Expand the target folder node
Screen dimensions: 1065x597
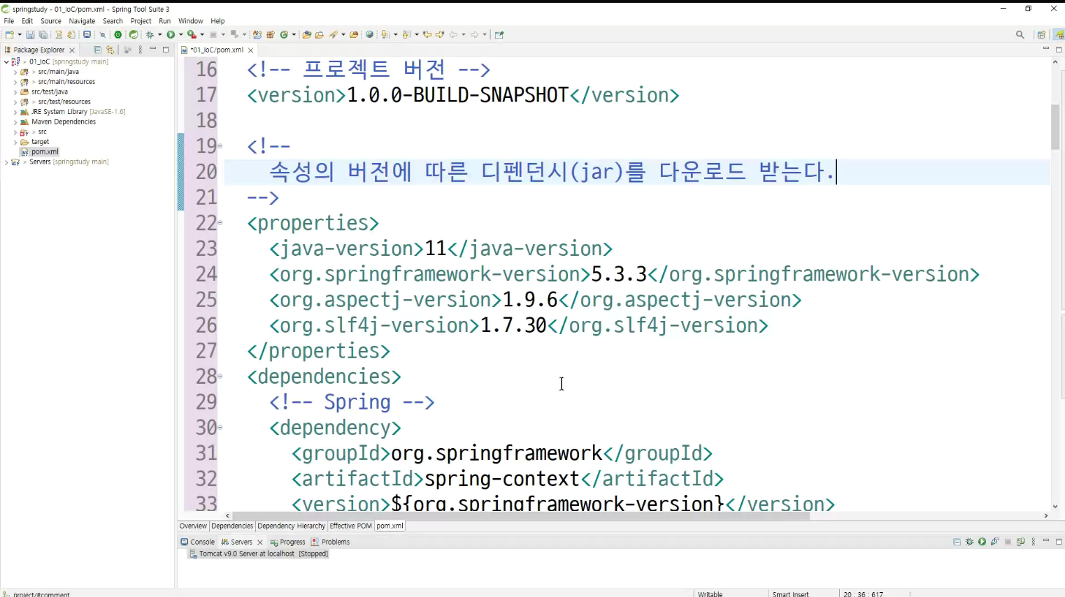point(15,142)
